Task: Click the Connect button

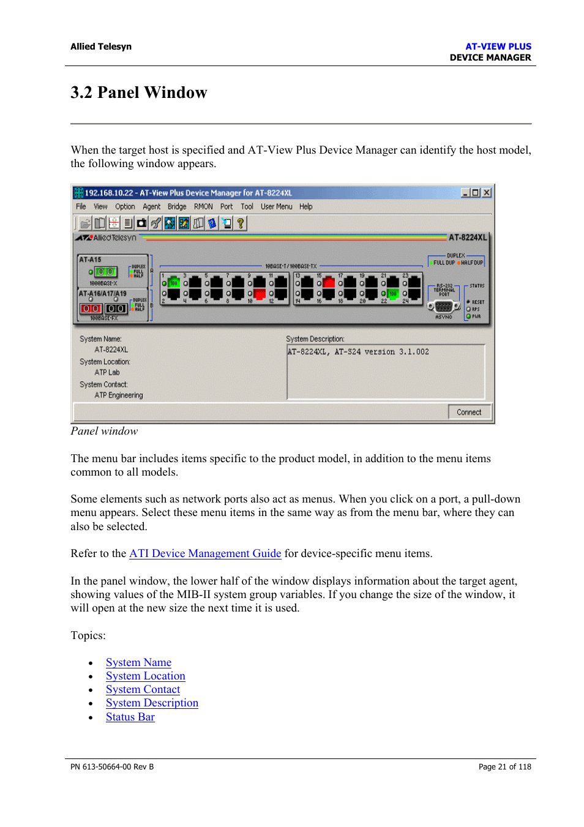Action: pos(469,412)
